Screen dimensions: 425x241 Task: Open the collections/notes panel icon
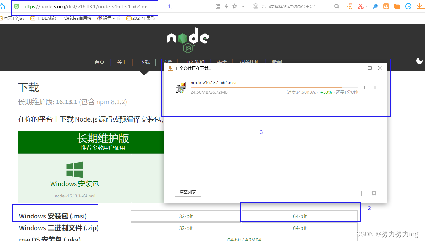pos(397,6)
